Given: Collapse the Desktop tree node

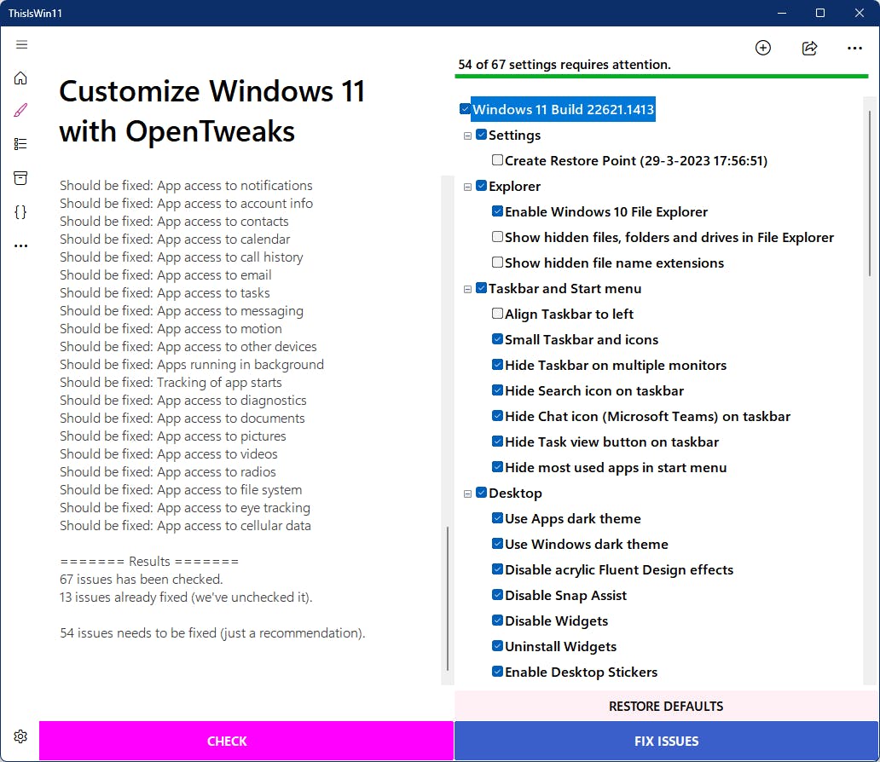Looking at the screenshot, I should 467,494.
